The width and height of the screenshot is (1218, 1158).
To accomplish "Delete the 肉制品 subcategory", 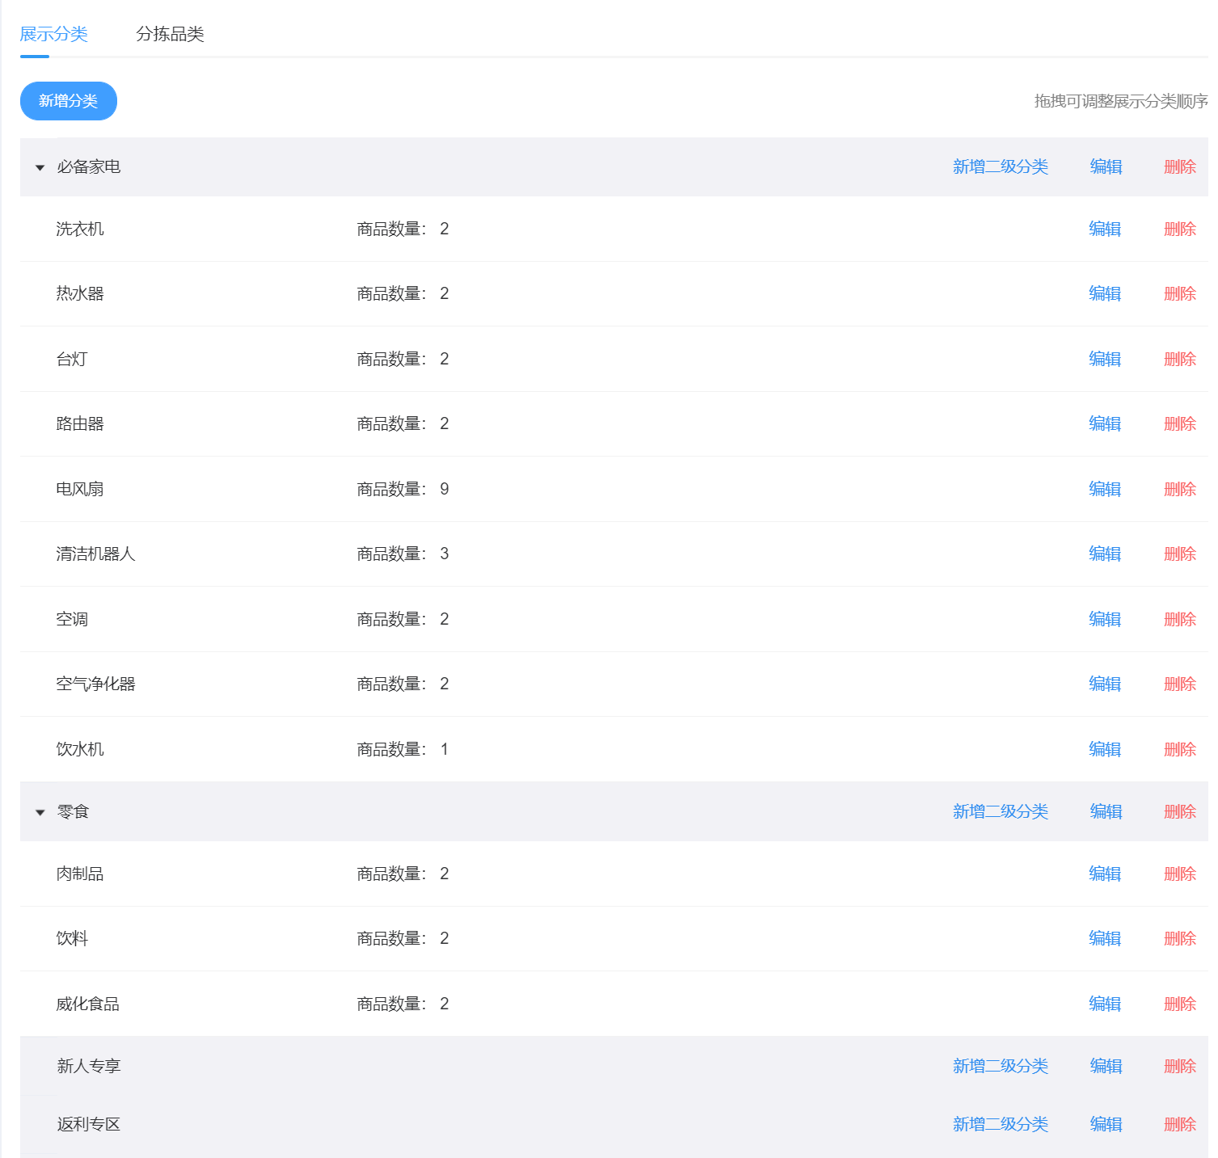I will click(1179, 874).
